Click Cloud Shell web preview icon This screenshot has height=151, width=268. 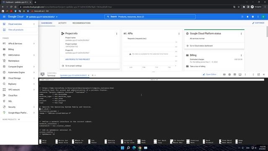click(234, 75)
